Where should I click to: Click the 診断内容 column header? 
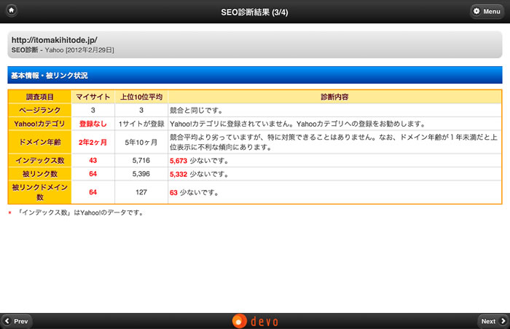point(334,97)
